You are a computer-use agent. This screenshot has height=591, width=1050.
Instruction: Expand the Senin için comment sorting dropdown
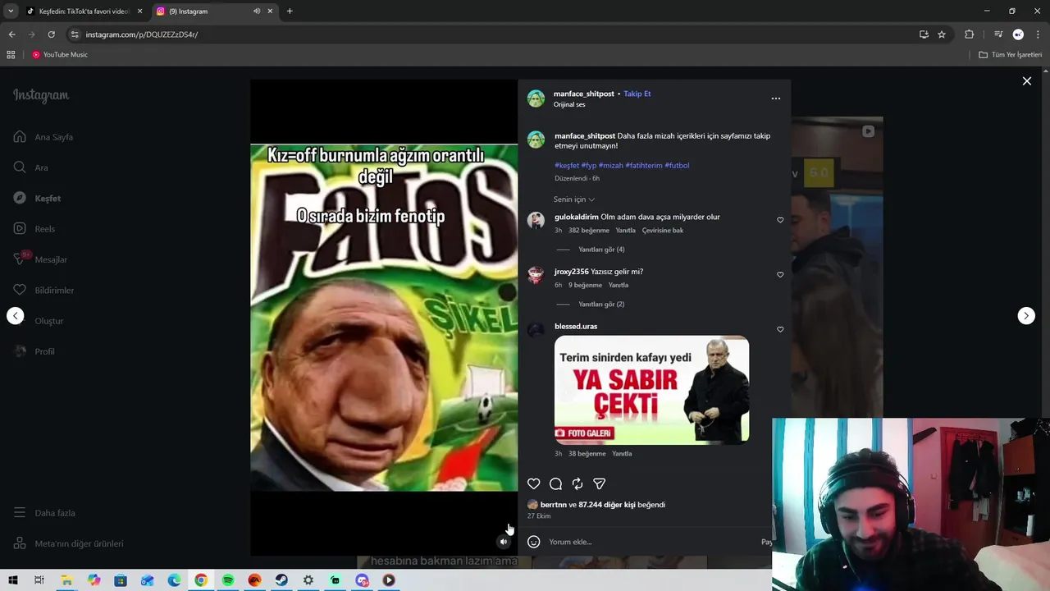tap(574, 199)
